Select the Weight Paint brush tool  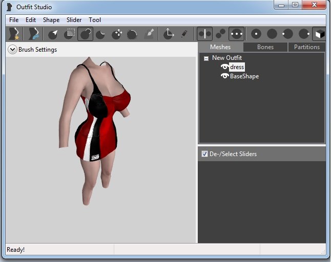click(149, 34)
